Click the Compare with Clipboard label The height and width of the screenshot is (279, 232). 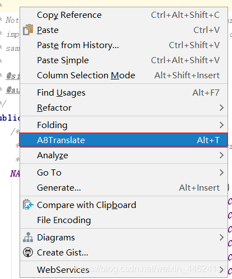[x=87, y=205]
